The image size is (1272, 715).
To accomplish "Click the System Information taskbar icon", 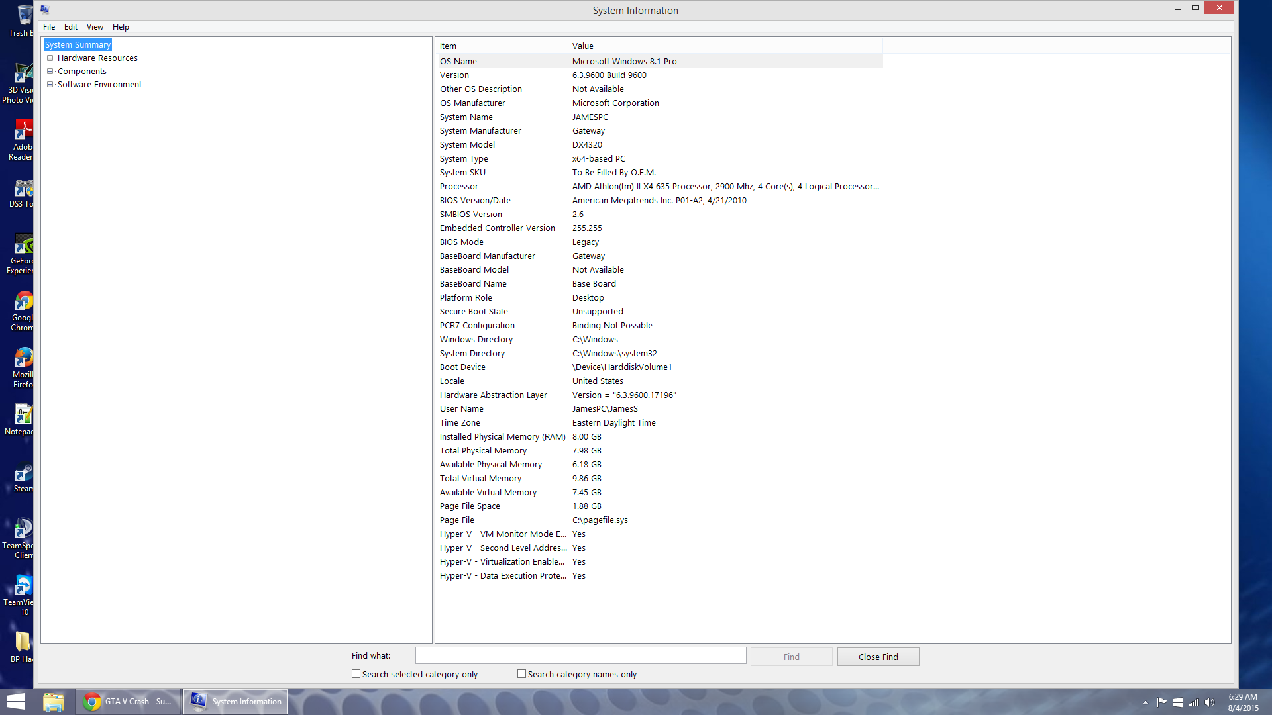I will 235,701.
